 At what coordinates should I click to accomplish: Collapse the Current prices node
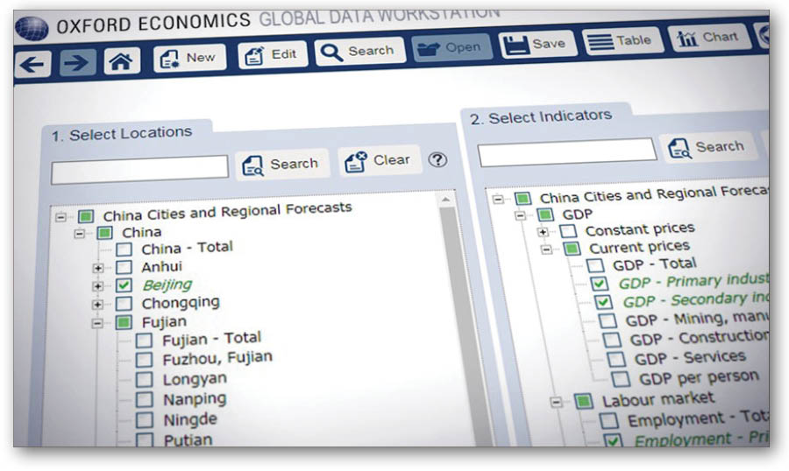point(547,250)
